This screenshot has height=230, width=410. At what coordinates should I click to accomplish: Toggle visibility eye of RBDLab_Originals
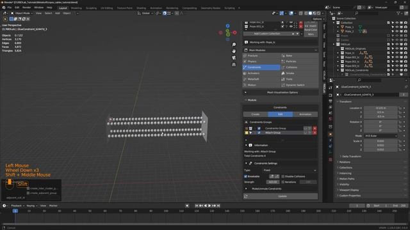tap(397, 49)
